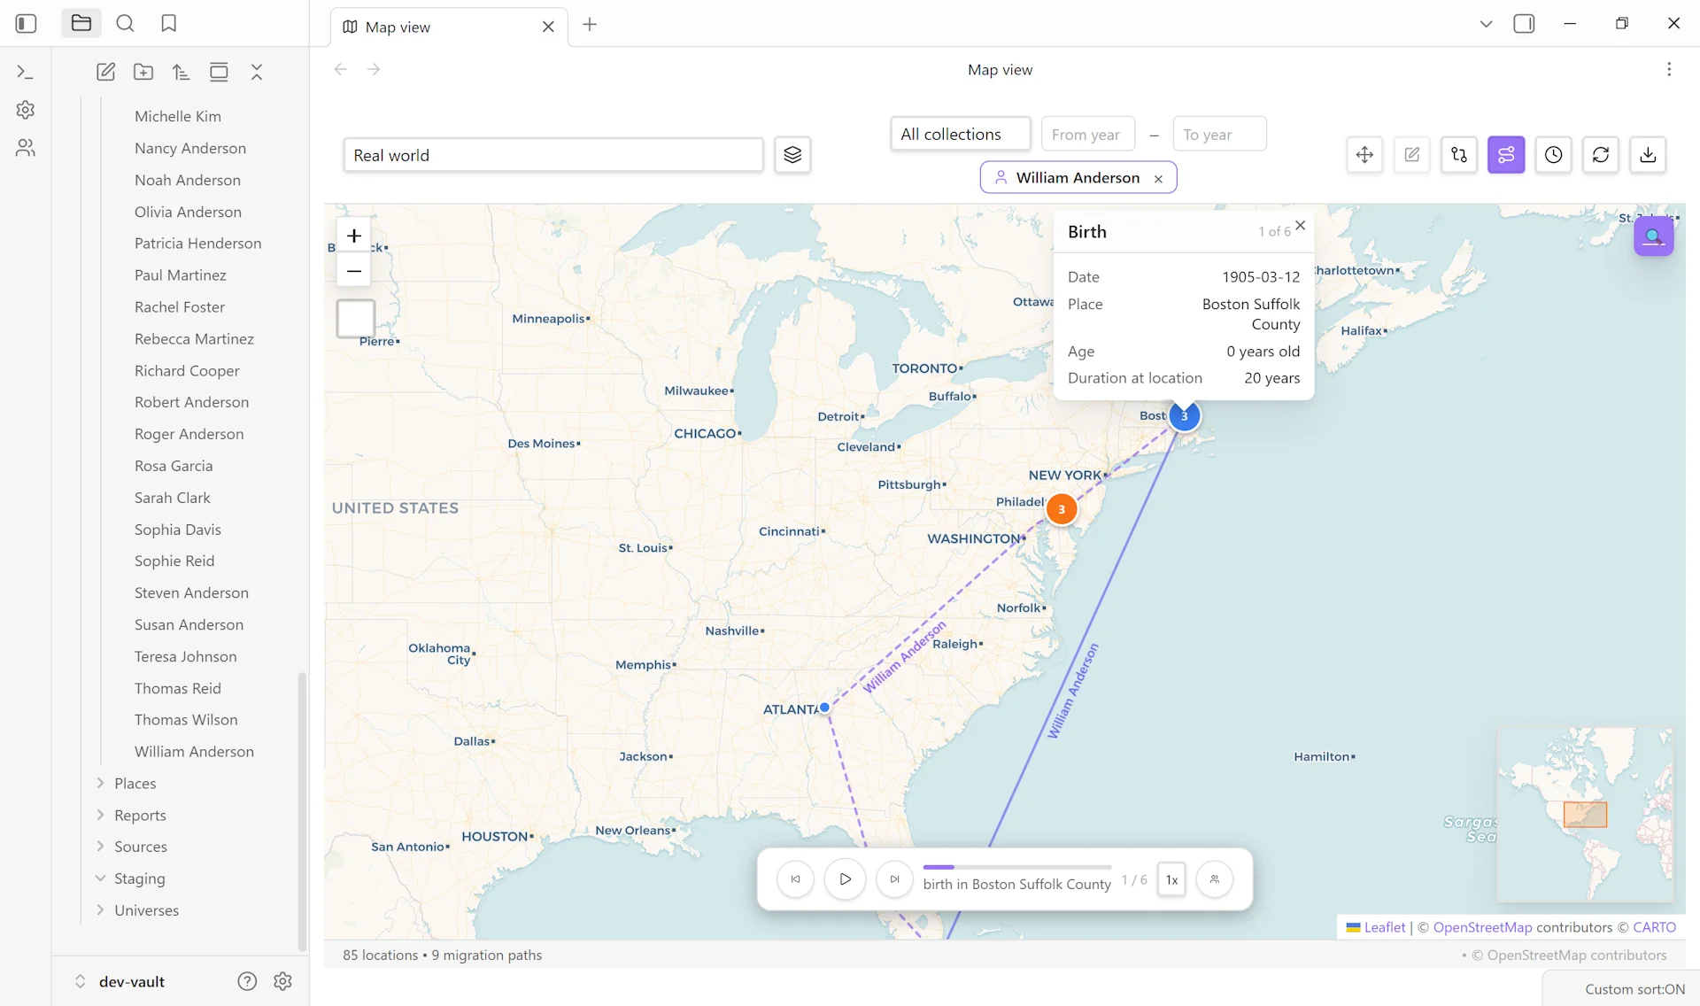
Task: Click the Atlanta location marker
Action: coord(824,708)
